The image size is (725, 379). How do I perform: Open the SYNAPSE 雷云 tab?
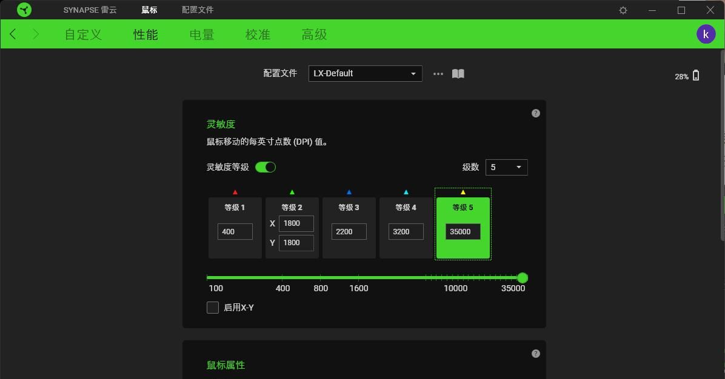[90, 10]
